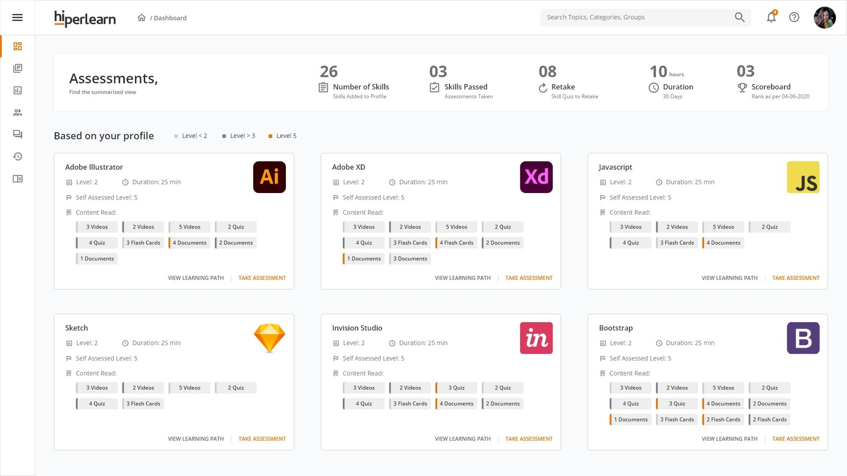Open the chat messages sidebar icon
Viewport: 847px width, 476px height.
[17, 134]
